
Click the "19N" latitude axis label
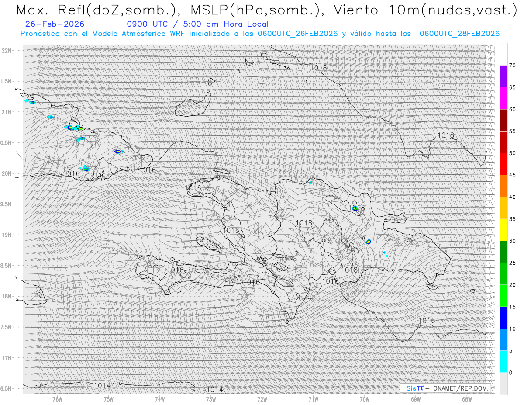tap(6, 235)
